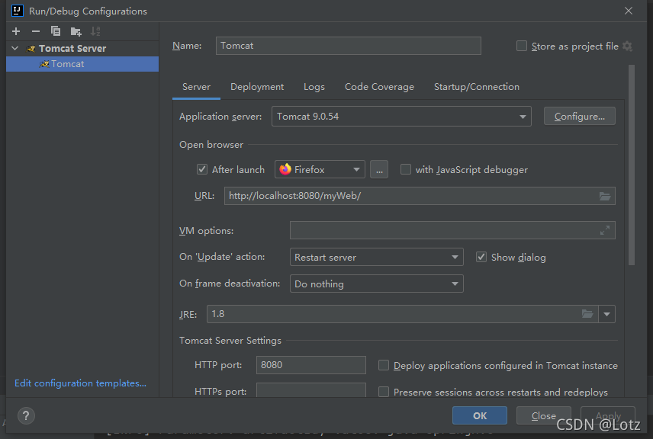
Task: Click the Configure... button
Action: (x=579, y=116)
